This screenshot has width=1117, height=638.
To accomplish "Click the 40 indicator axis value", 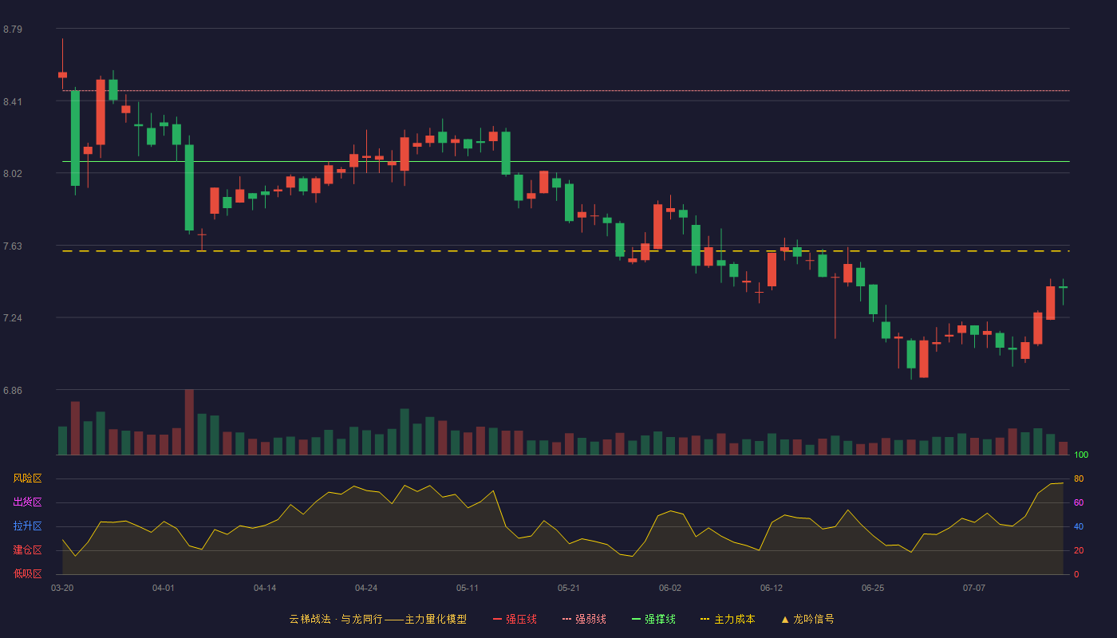I will (1079, 526).
